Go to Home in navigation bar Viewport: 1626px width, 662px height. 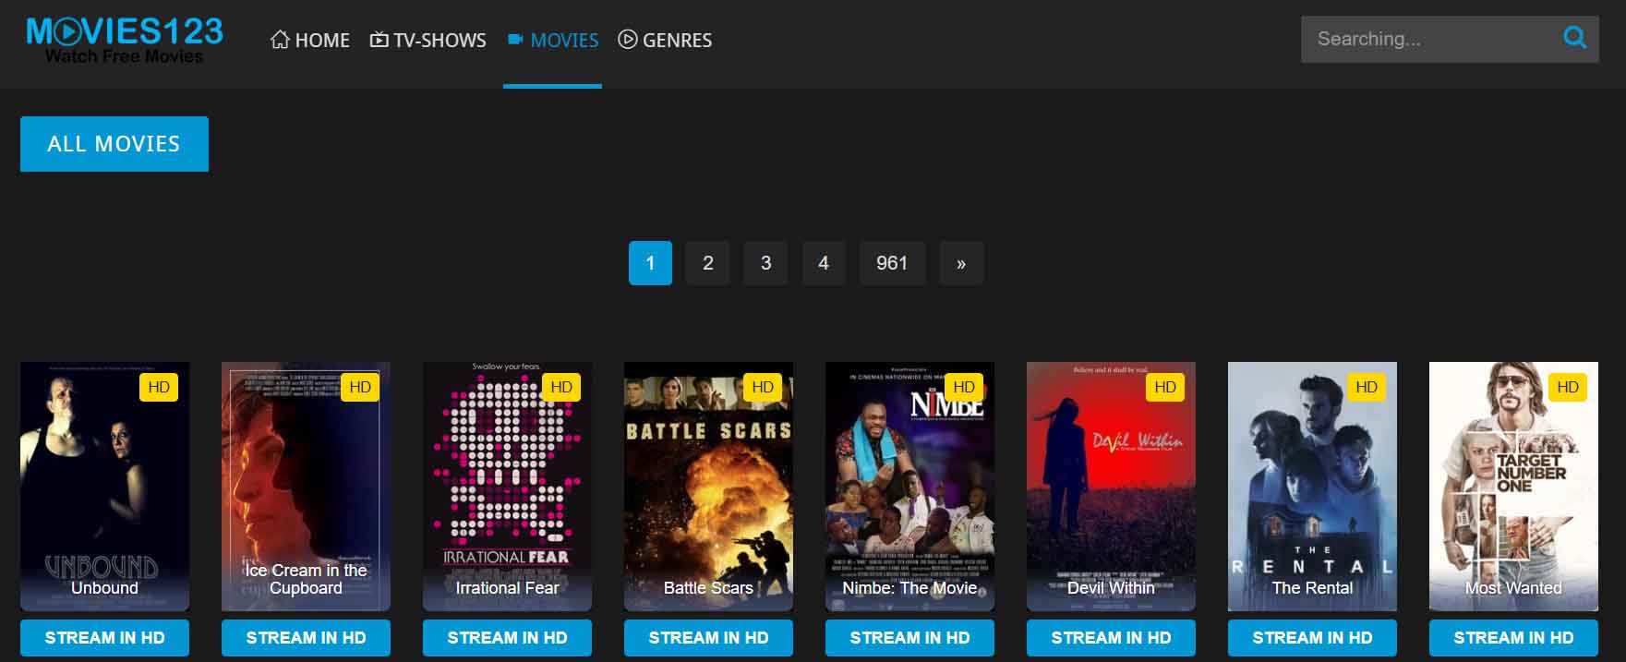(x=310, y=40)
